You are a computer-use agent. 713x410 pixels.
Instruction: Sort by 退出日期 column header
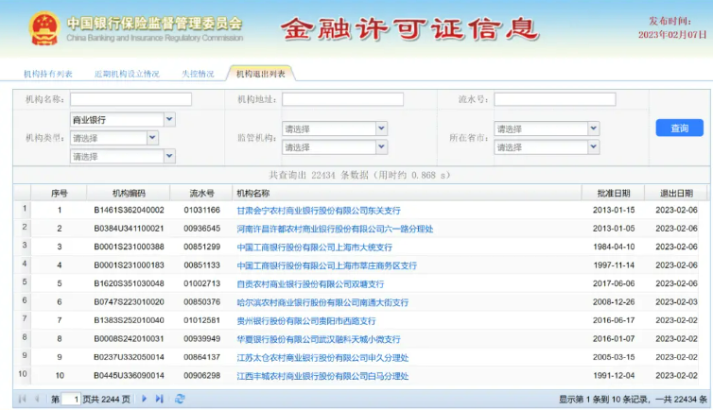point(676,194)
